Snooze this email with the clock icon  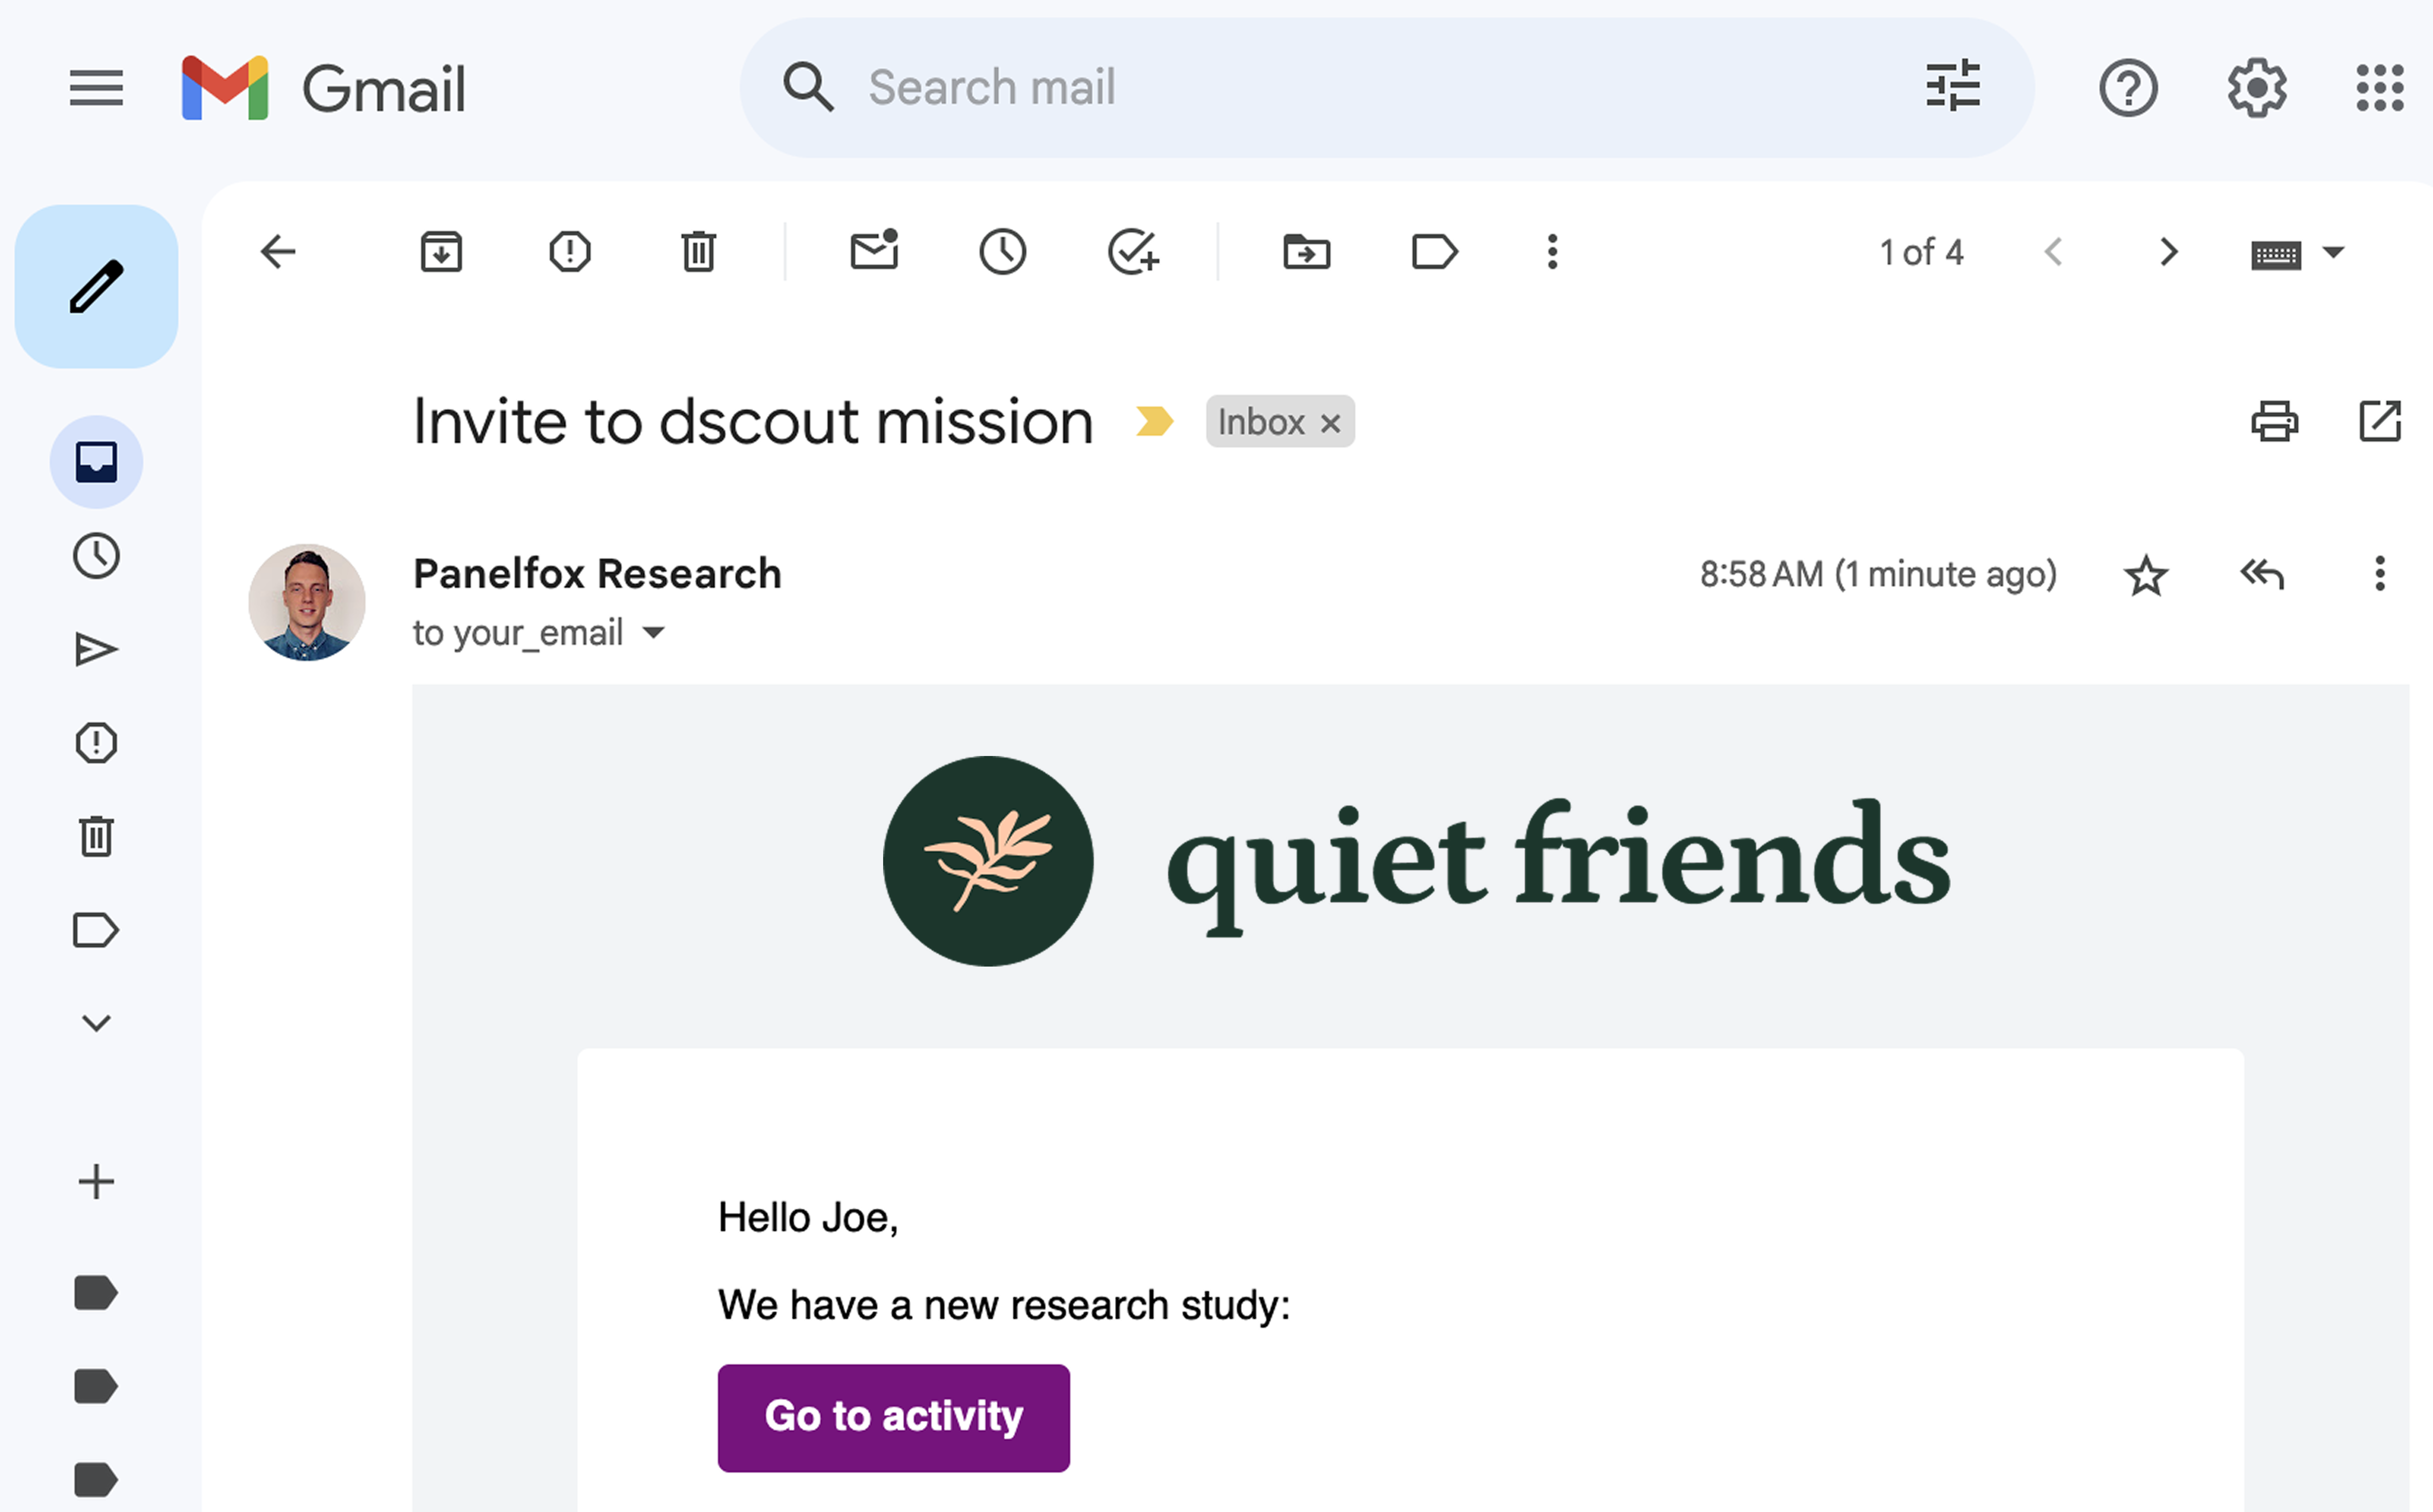pyautogui.click(x=1003, y=252)
